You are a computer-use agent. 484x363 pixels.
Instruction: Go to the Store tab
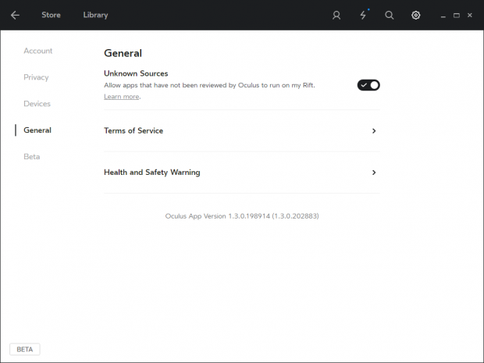(51, 15)
